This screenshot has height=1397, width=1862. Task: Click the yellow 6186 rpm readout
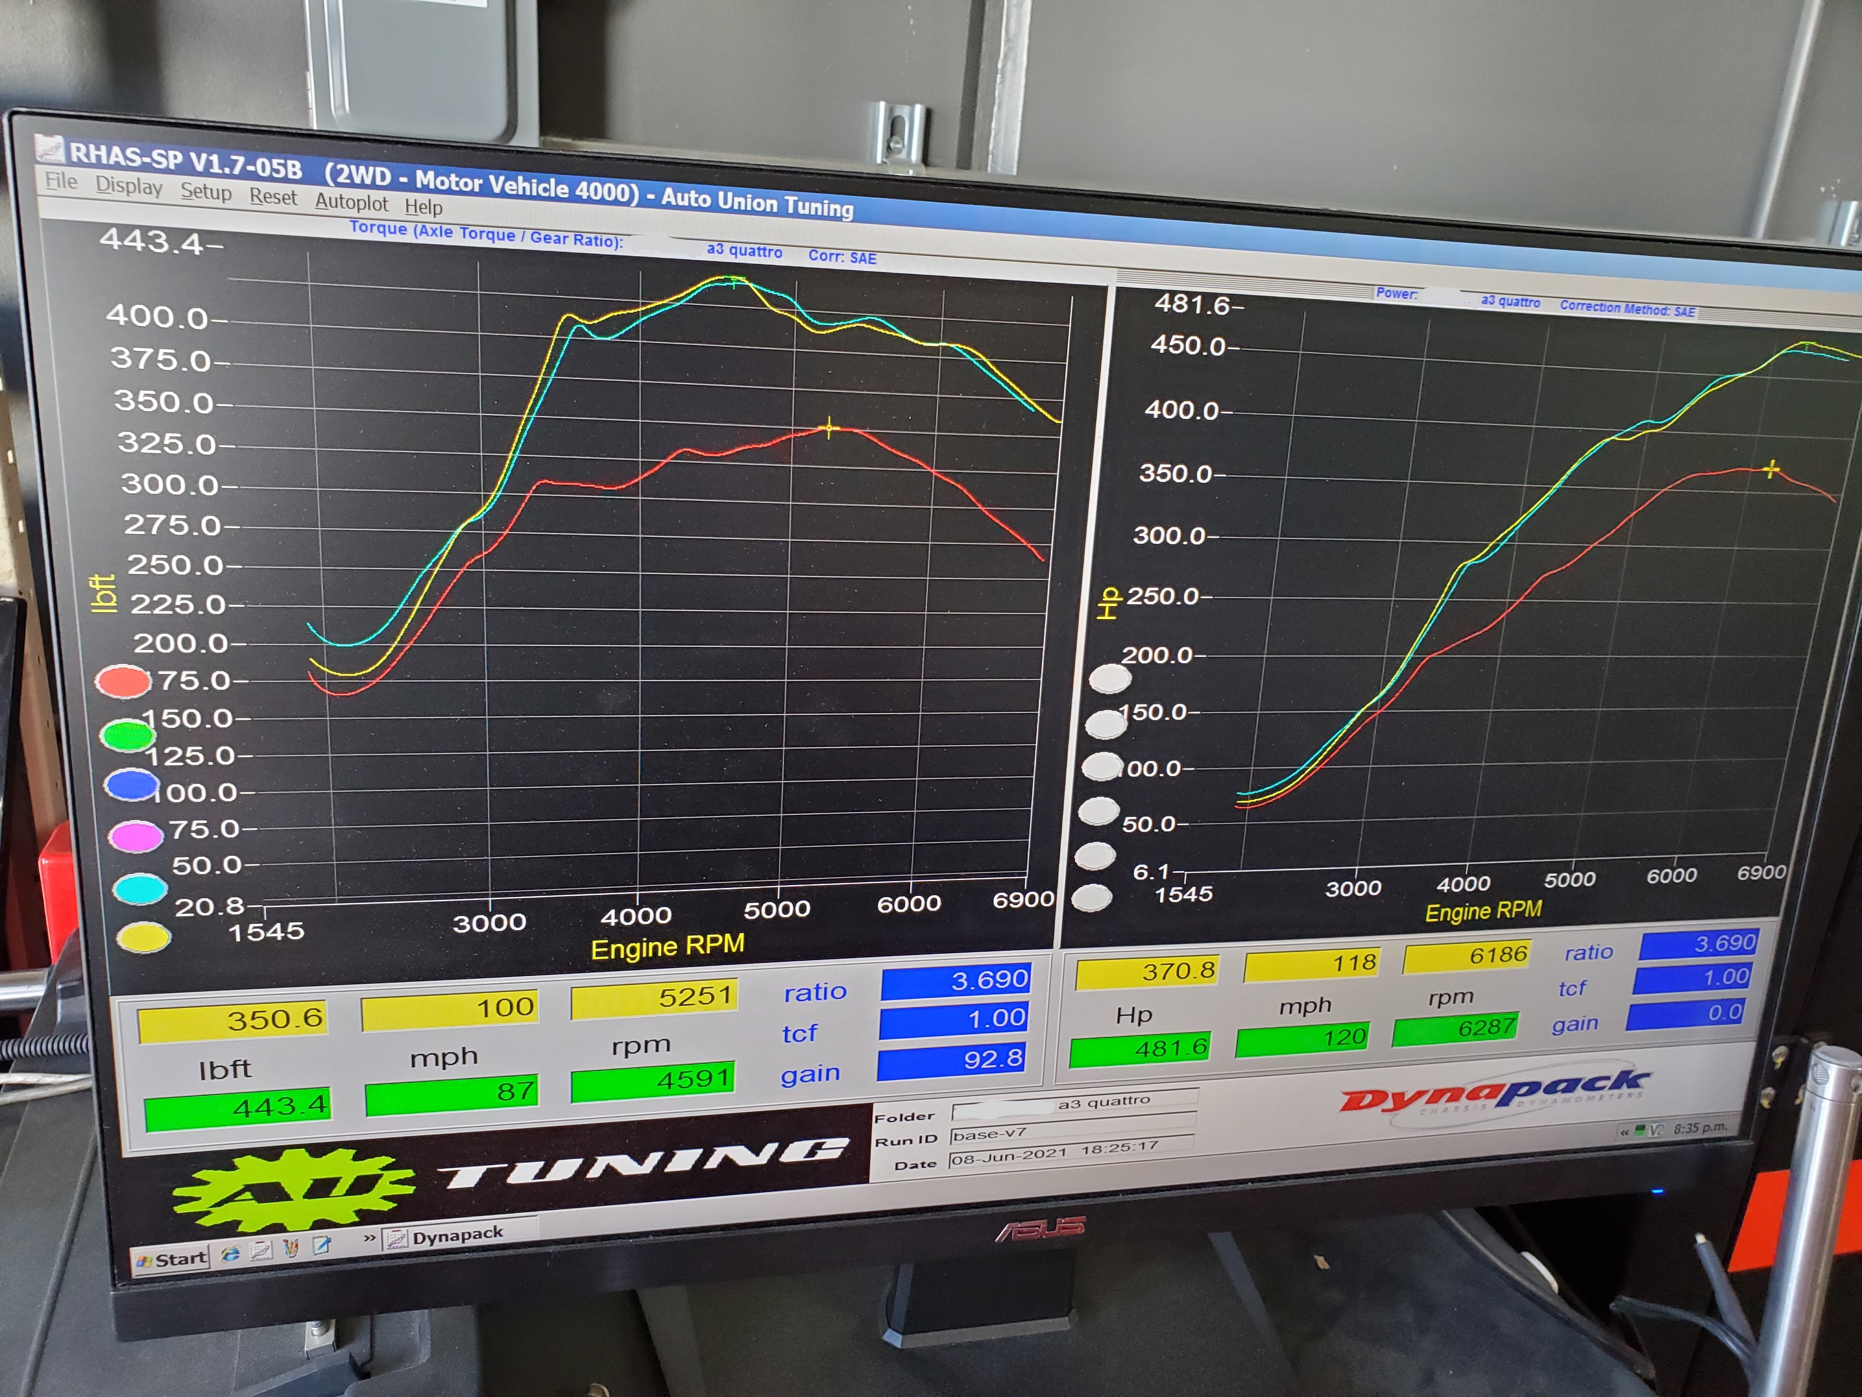coord(1466,957)
